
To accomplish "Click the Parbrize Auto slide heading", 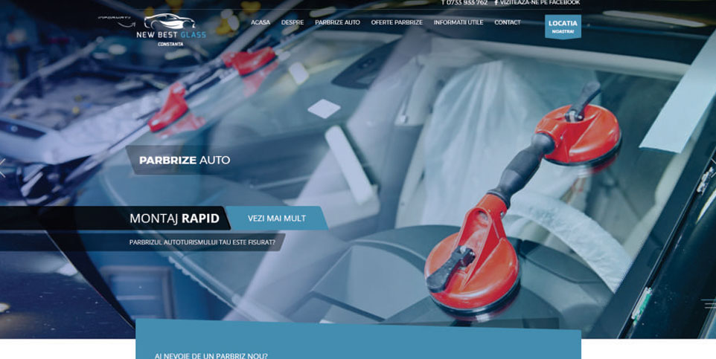I will (x=185, y=161).
